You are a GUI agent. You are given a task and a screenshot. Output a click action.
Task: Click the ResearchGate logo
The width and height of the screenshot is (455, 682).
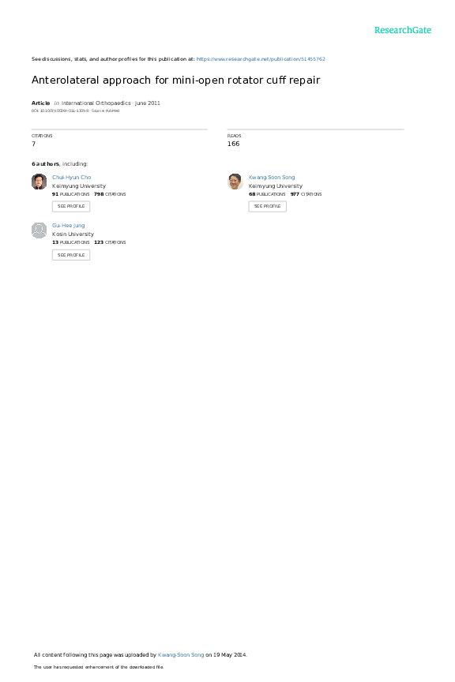402,30
